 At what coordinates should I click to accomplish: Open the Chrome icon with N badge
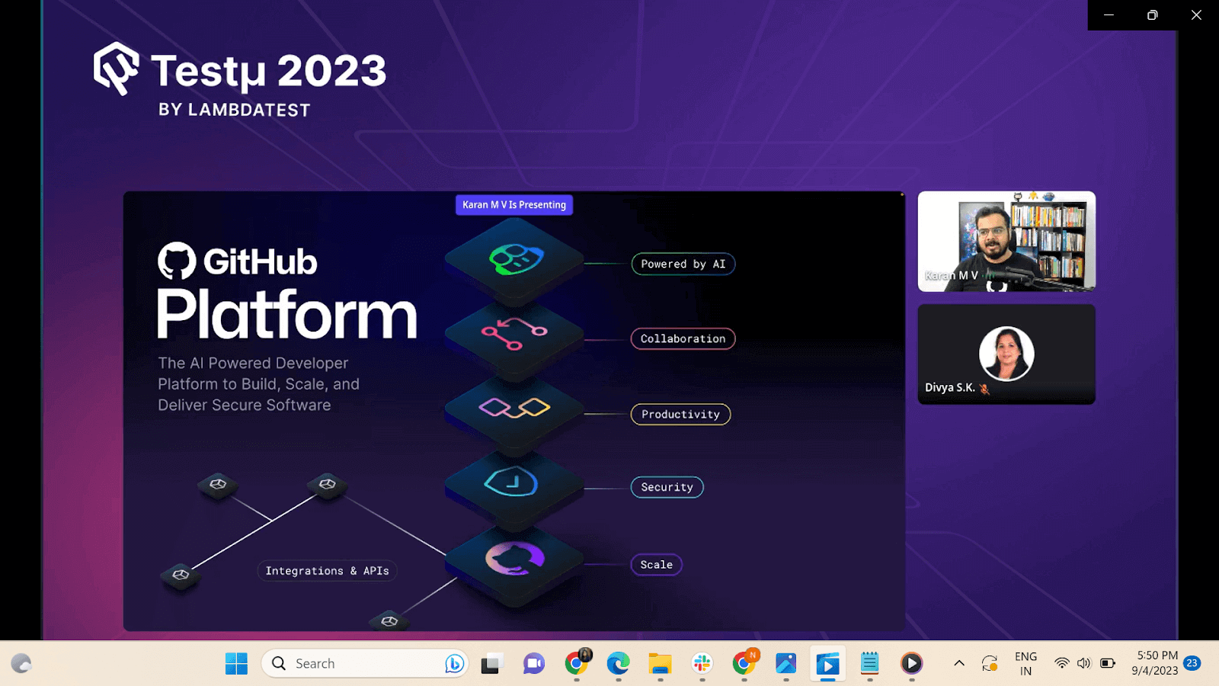[x=744, y=663]
